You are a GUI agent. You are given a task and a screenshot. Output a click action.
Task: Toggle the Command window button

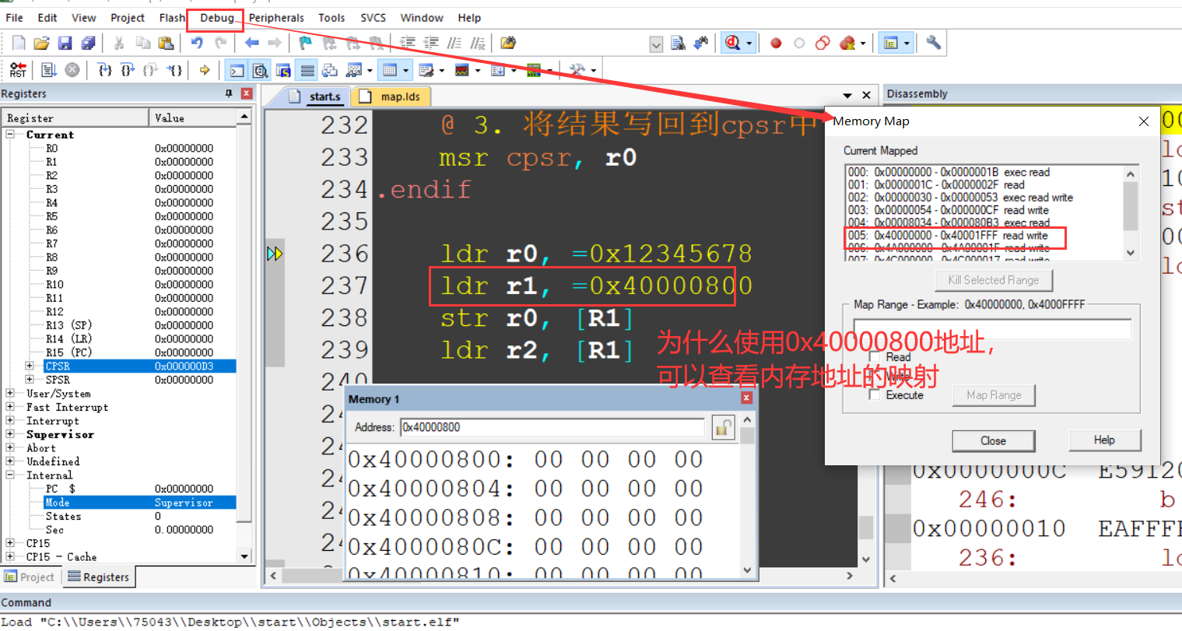237,70
